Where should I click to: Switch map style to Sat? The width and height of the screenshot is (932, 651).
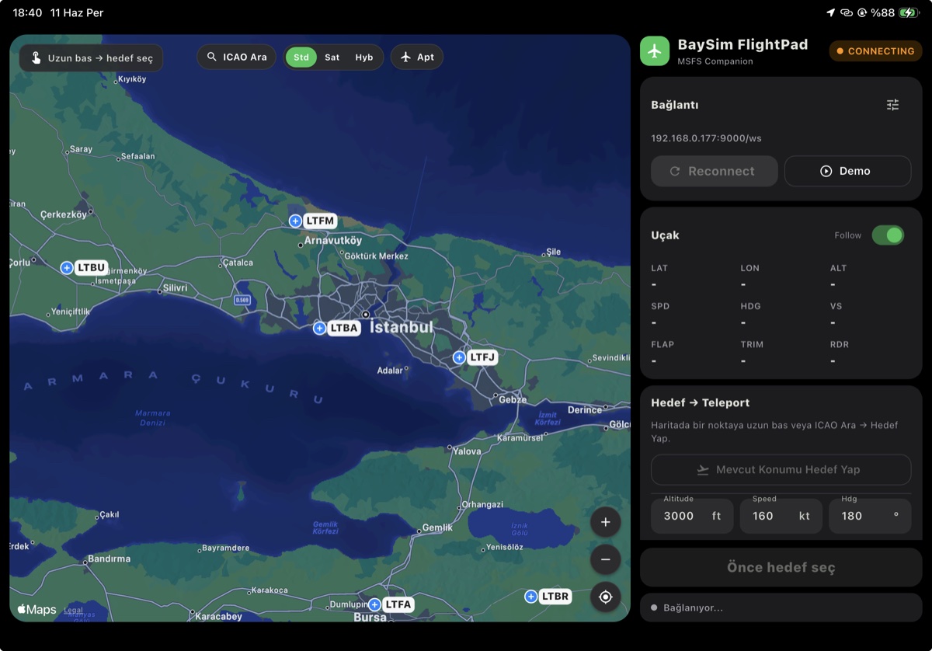pos(332,57)
